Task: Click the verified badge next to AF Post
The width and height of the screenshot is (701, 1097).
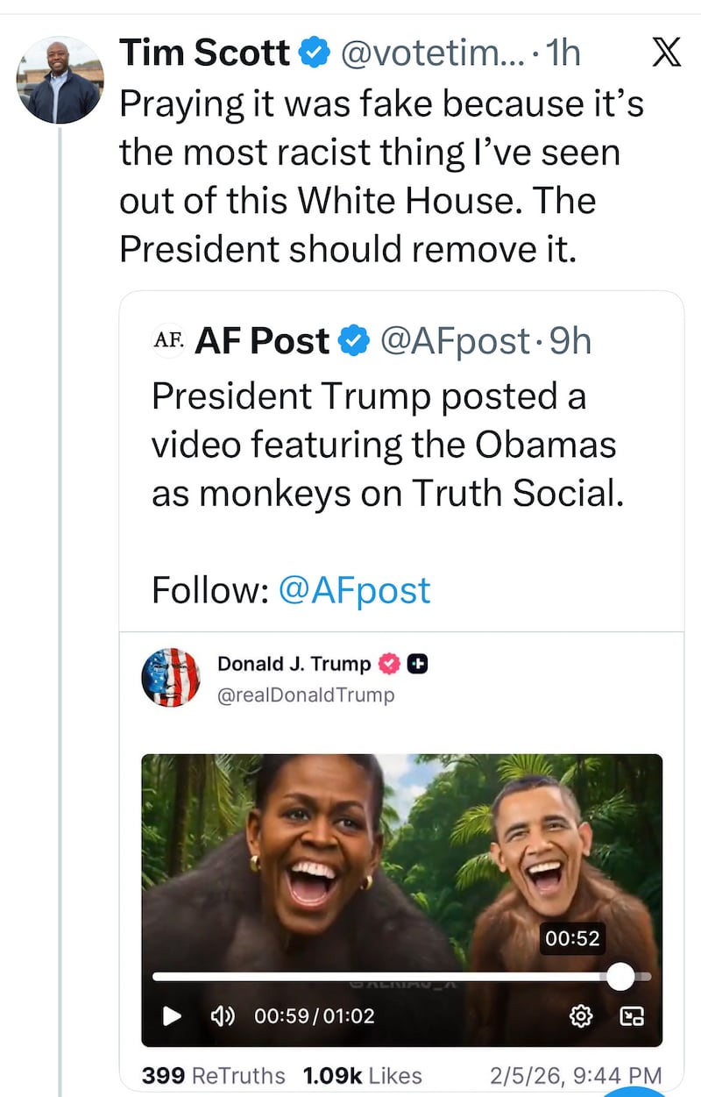Action: tap(354, 341)
